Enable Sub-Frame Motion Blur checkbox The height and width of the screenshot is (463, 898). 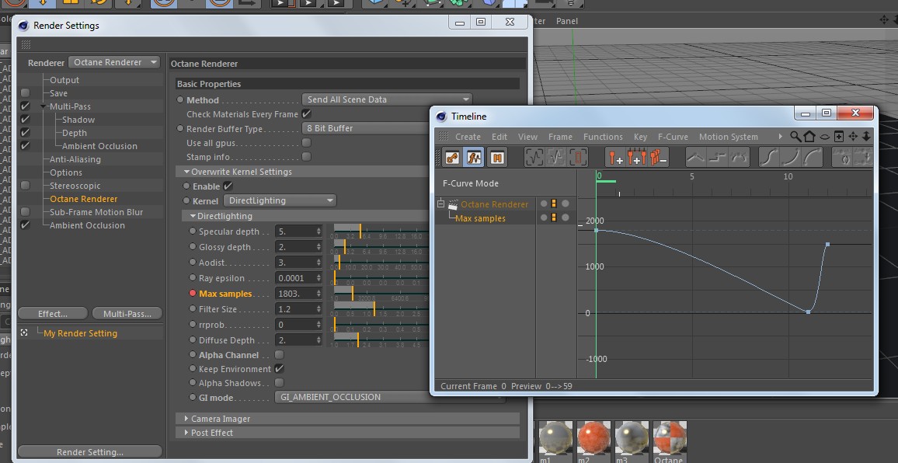coord(25,211)
